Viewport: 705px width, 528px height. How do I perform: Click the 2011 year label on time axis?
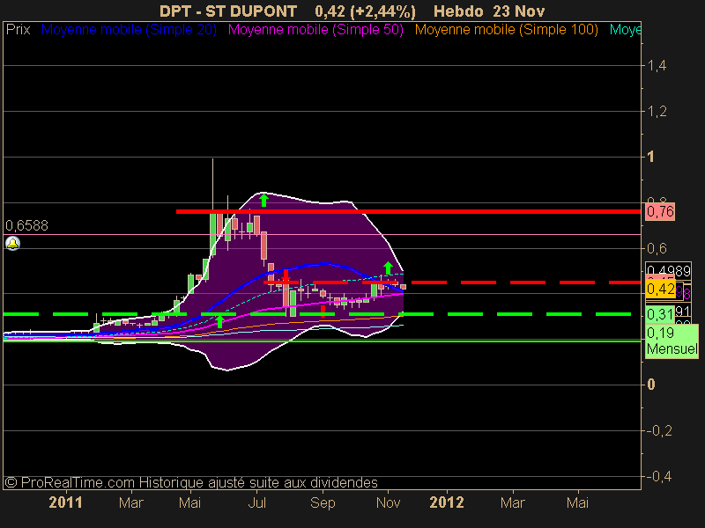[65, 502]
